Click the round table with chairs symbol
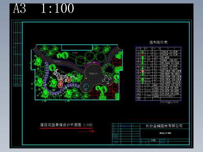Screen dimensions: 203x152 [x=107, y=80]
